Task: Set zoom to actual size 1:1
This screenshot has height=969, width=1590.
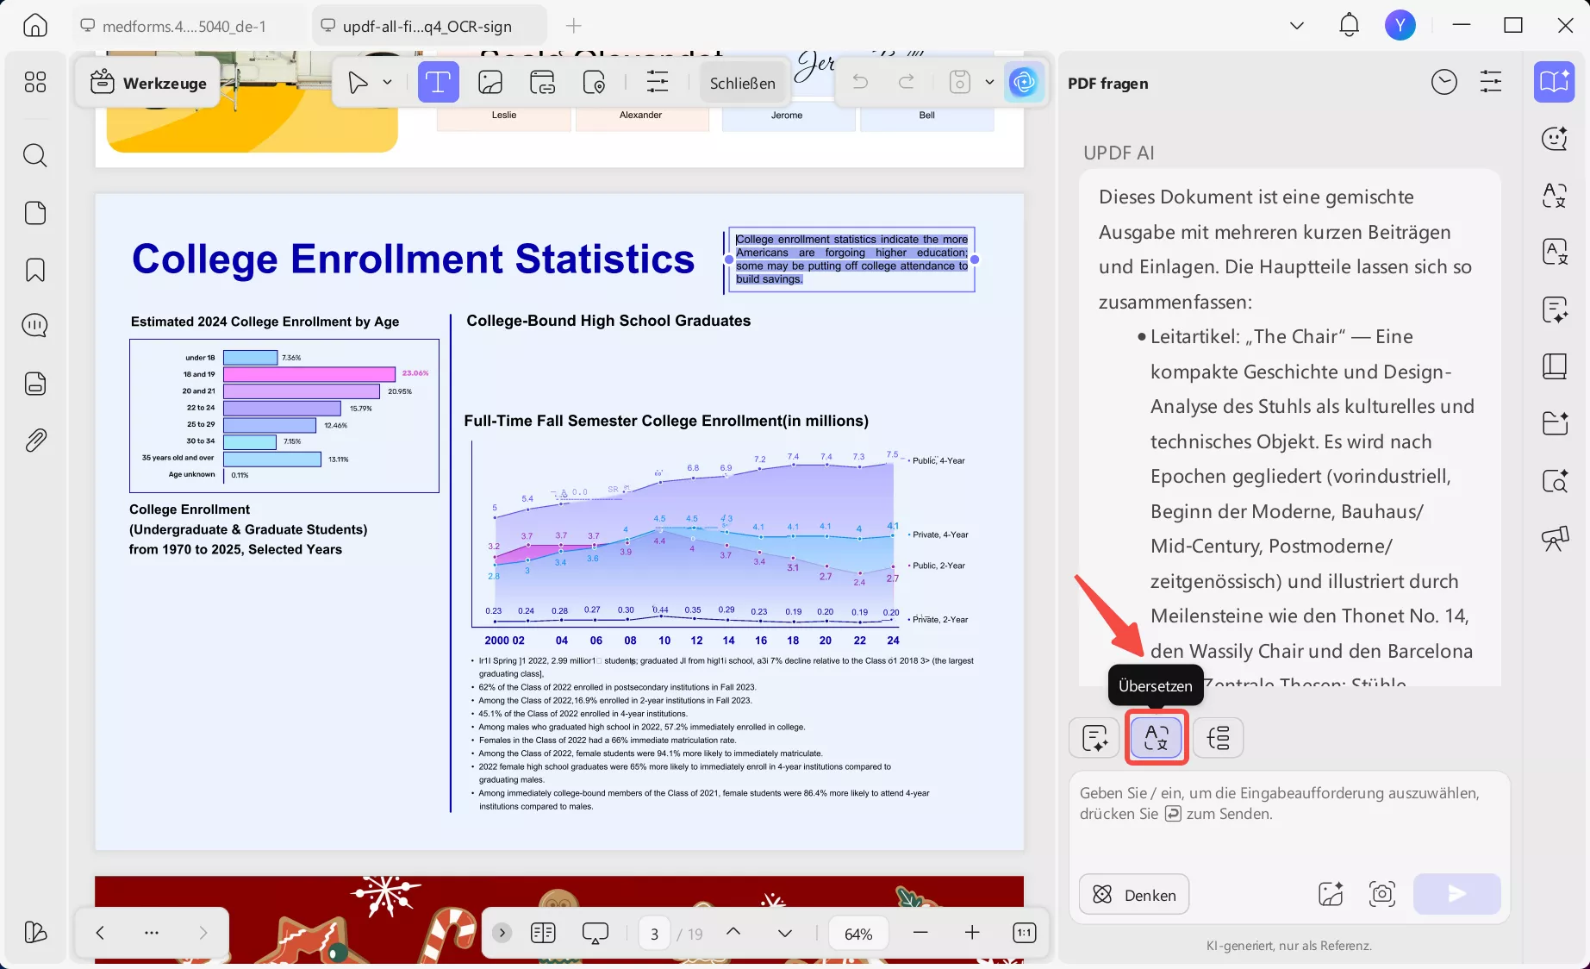Action: [1025, 933]
